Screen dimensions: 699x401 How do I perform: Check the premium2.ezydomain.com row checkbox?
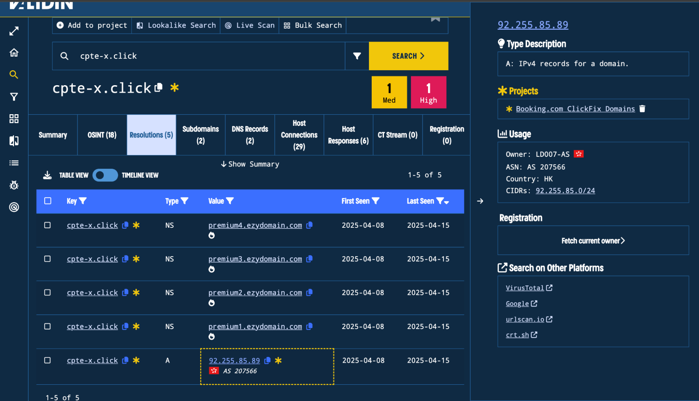pyautogui.click(x=48, y=293)
